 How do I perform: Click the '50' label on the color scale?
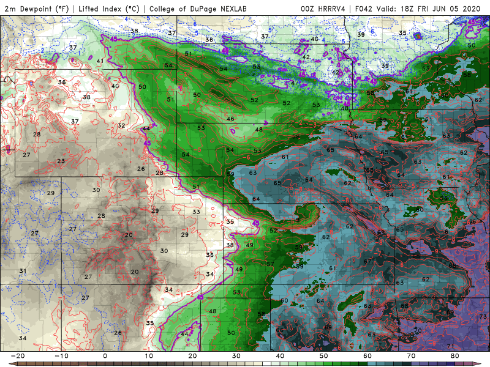coord(324,356)
